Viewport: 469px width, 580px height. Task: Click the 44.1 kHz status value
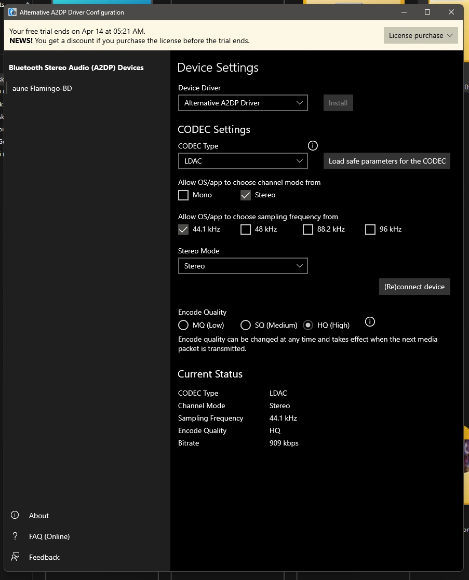click(284, 418)
